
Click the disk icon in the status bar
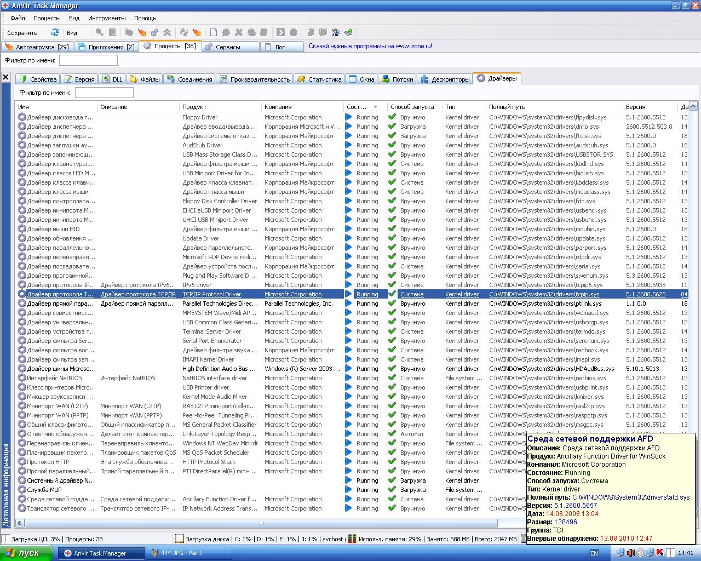[179, 539]
